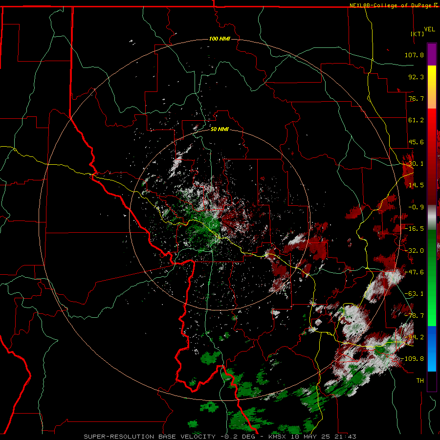Click the [KT] units label
Image resolution: width=440 pixels, height=440 pixels.
(x=418, y=34)
